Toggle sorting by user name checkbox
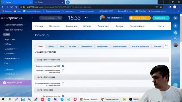This screenshot has width=182, height=102. click(x=63, y=71)
